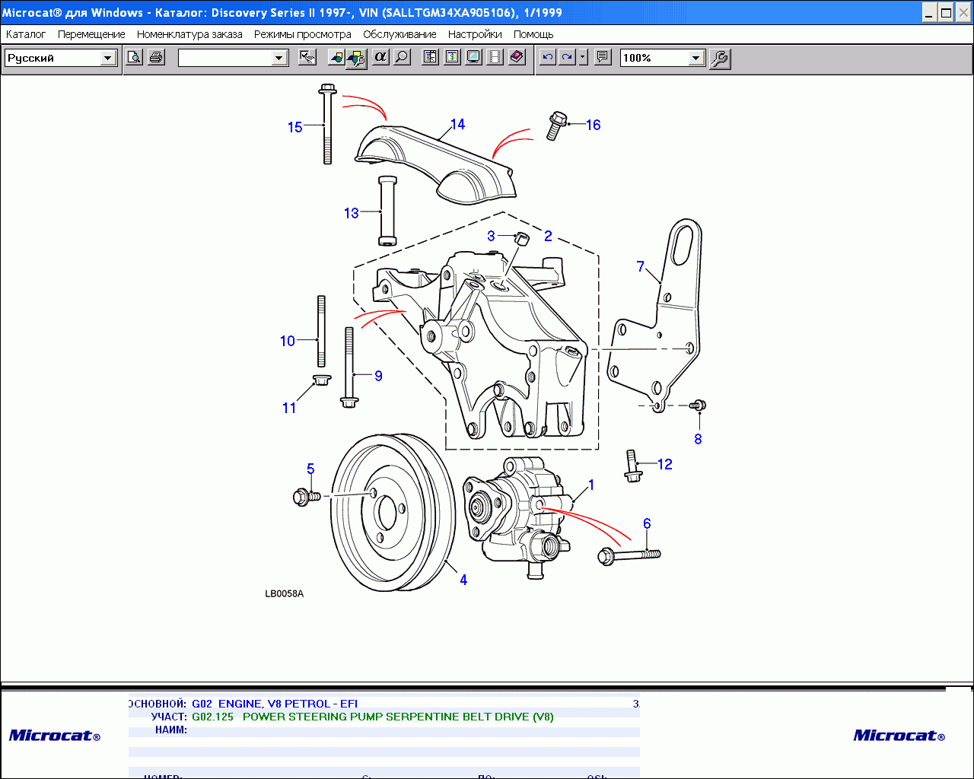The width and height of the screenshot is (974, 779).
Task: Select part callout number 1 on diagram
Action: pos(591,485)
